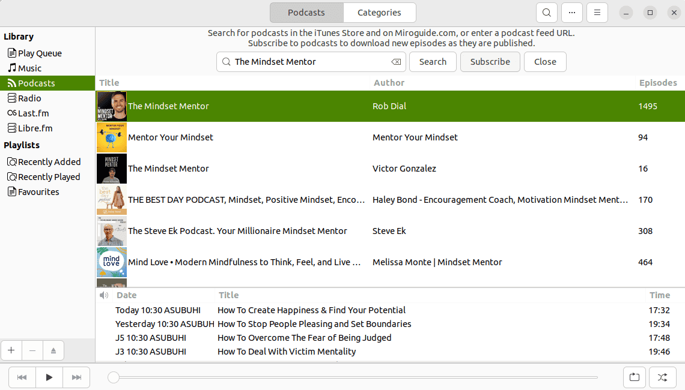Clear the podcast search text field
The image size is (685, 390).
(x=396, y=62)
